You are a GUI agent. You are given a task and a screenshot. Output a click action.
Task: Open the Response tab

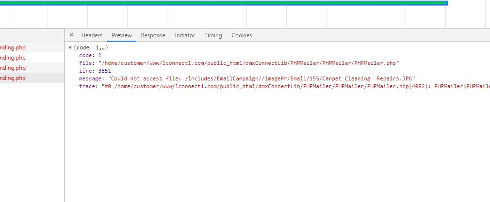pyautogui.click(x=153, y=35)
